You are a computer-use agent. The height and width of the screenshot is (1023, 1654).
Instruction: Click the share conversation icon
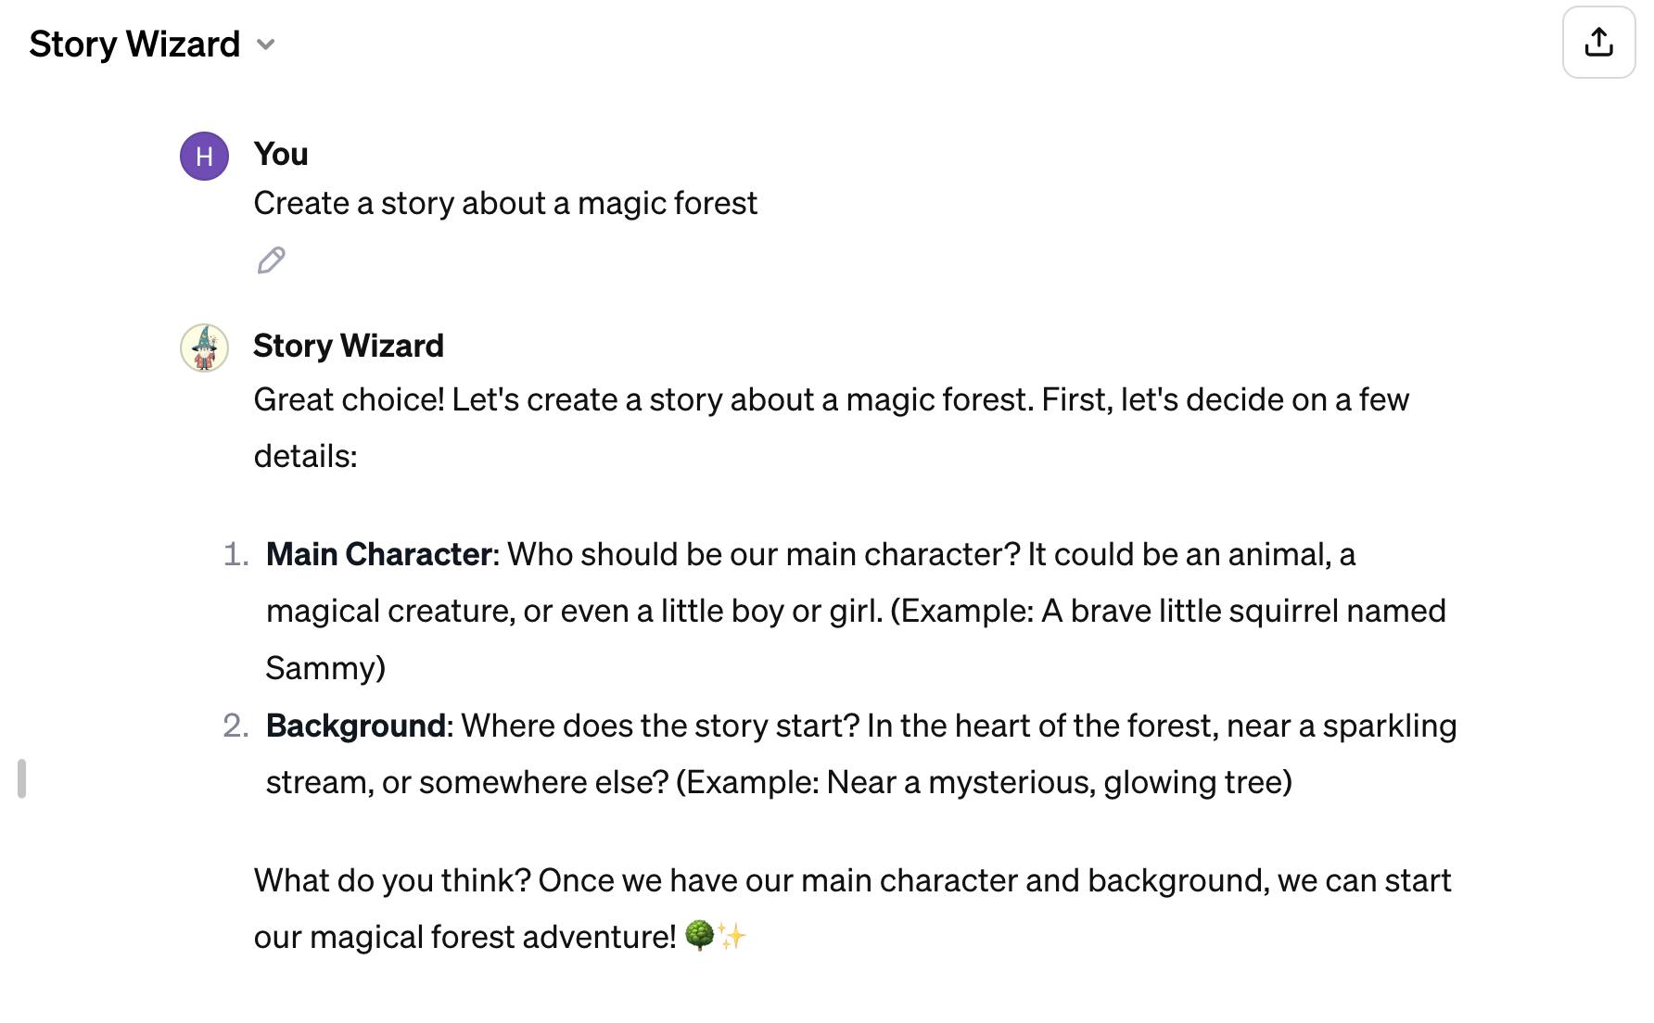(1598, 43)
